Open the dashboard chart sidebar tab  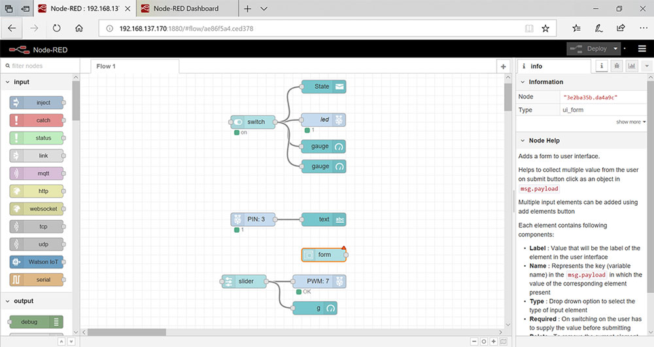[x=632, y=66]
